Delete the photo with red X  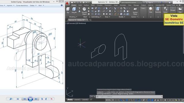[x=51, y=99]
